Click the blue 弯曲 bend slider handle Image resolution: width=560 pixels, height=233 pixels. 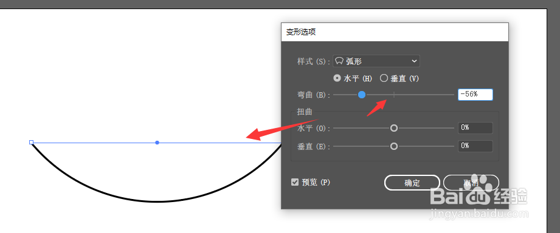coord(362,95)
